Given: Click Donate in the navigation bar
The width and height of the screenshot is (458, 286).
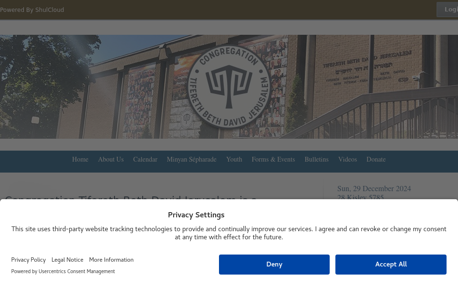Looking at the screenshot, I should (x=376, y=160).
